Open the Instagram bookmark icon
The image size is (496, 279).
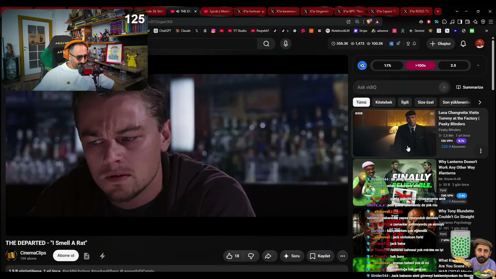[213, 31]
